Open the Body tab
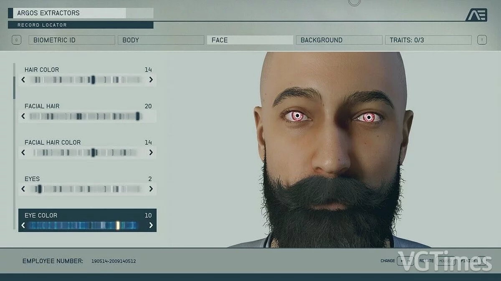 (161, 40)
